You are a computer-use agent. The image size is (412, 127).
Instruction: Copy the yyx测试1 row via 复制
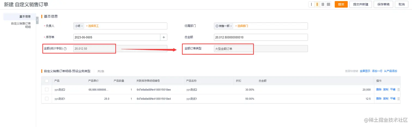click(x=386, y=99)
